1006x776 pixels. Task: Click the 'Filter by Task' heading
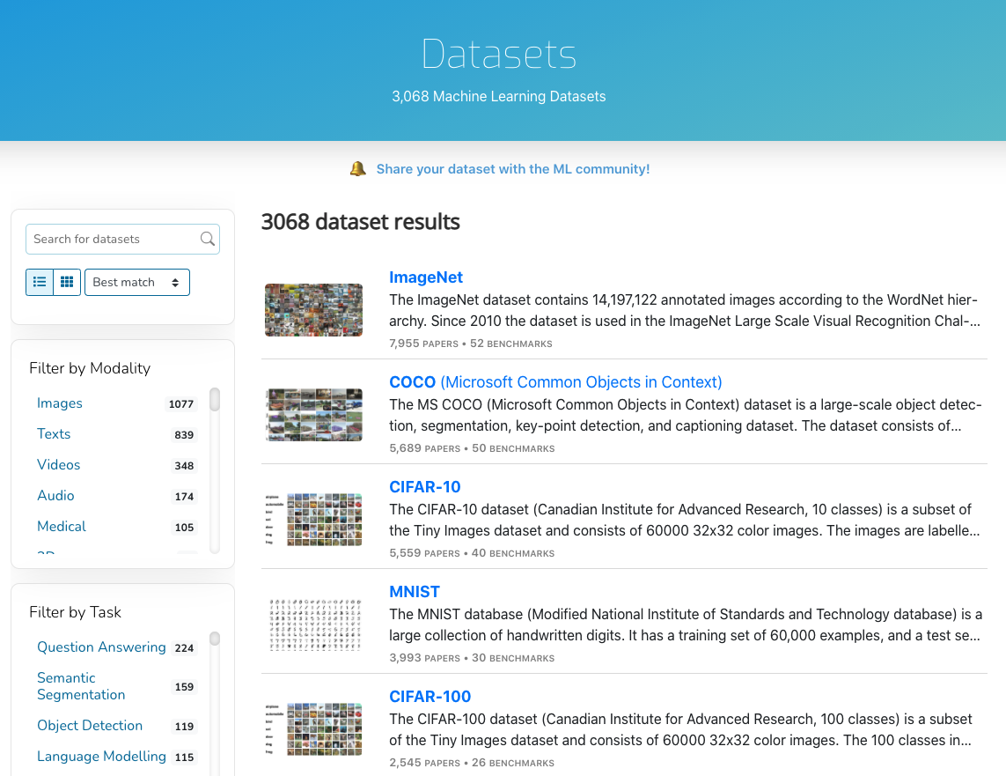(75, 611)
